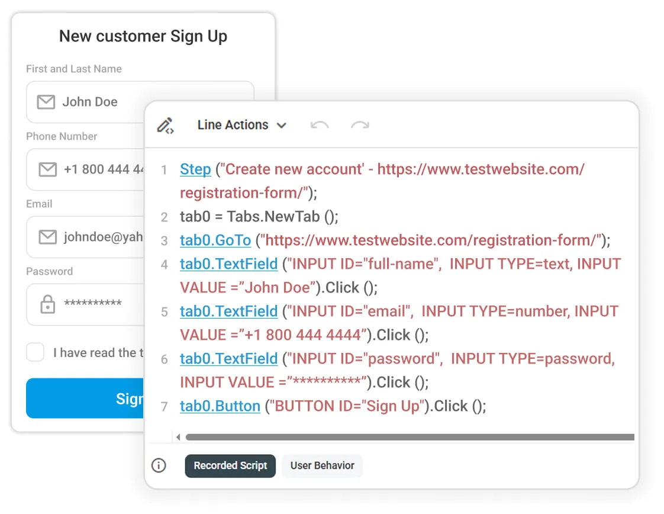This screenshot has height=514, width=664.
Task: Click the tab0.Button link on line 7
Action: [220, 406]
